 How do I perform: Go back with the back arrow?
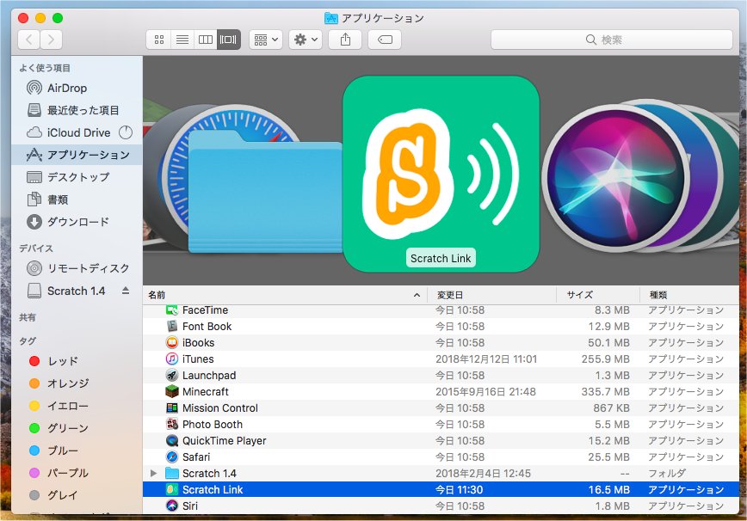(28, 40)
